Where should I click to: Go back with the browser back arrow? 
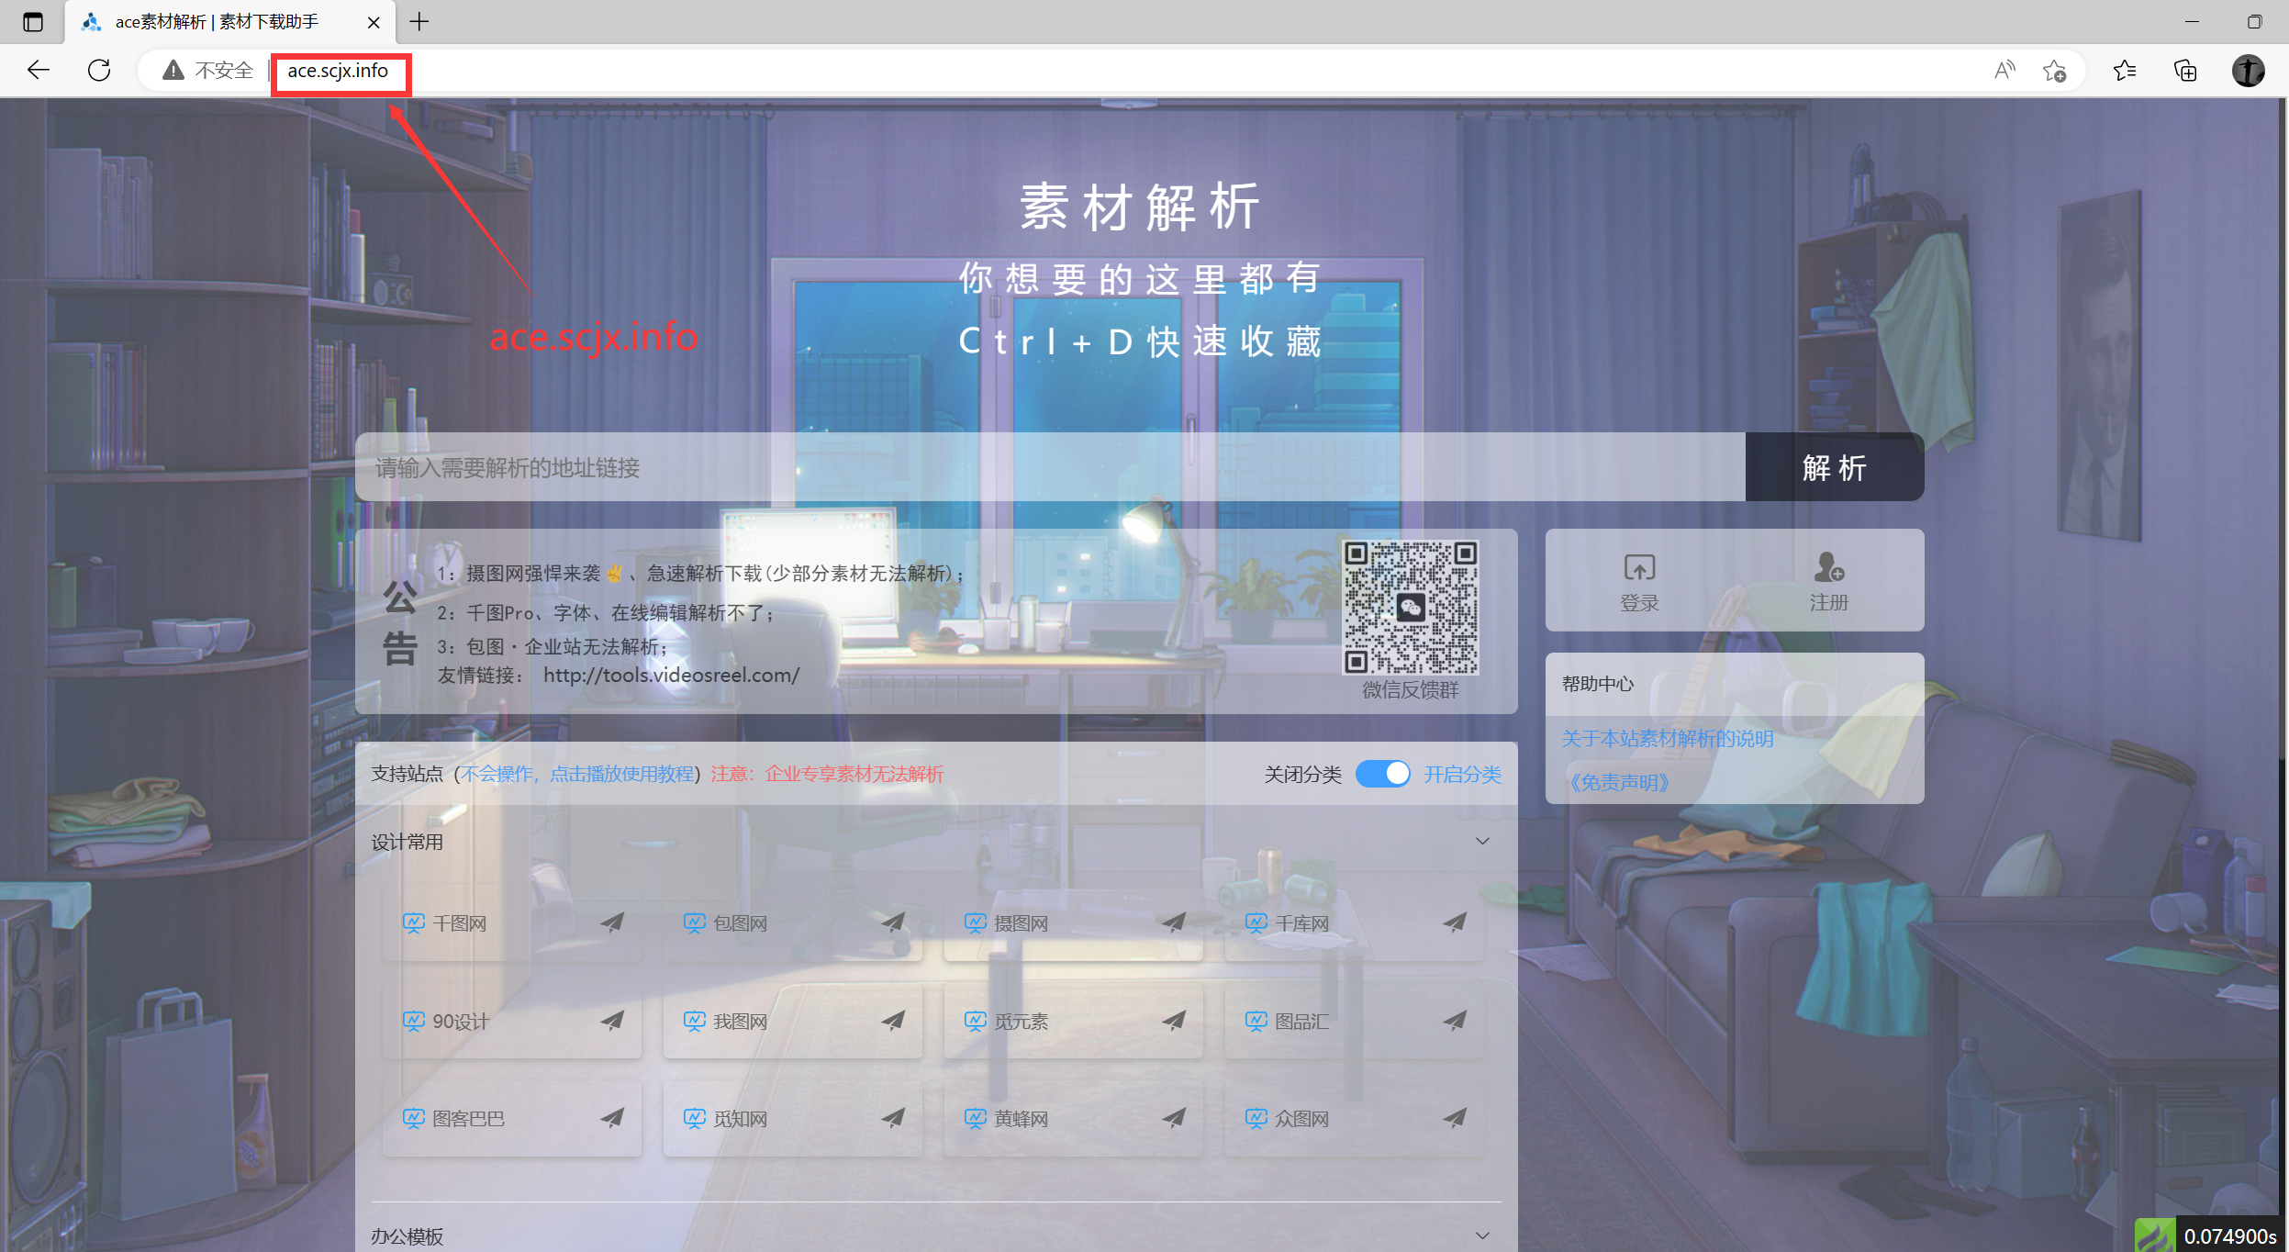point(38,70)
